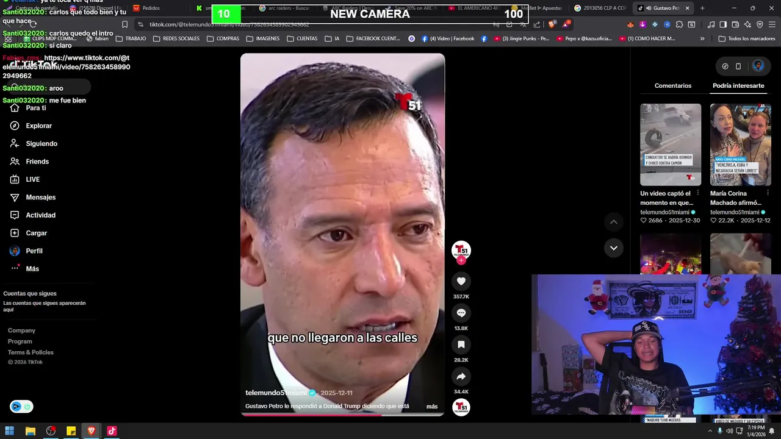Click the Brave Shields lion icon
This screenshot has width=781, height=439.
(552, 24)
